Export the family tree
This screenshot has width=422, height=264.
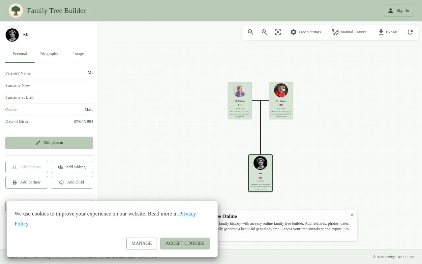point(388,32)
